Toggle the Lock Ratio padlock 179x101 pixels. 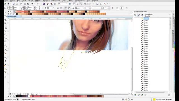42,8
